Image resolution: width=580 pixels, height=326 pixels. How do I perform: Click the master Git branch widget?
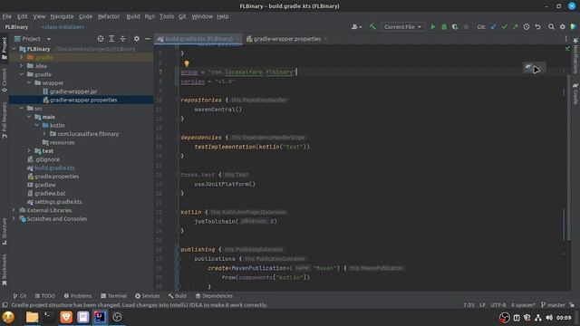click(553, 305)
